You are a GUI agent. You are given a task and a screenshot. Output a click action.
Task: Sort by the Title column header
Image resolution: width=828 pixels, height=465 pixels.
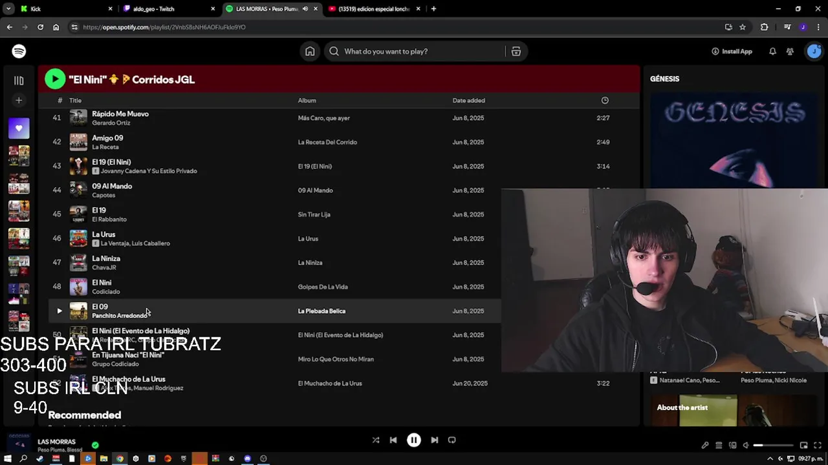coord(75,100)
